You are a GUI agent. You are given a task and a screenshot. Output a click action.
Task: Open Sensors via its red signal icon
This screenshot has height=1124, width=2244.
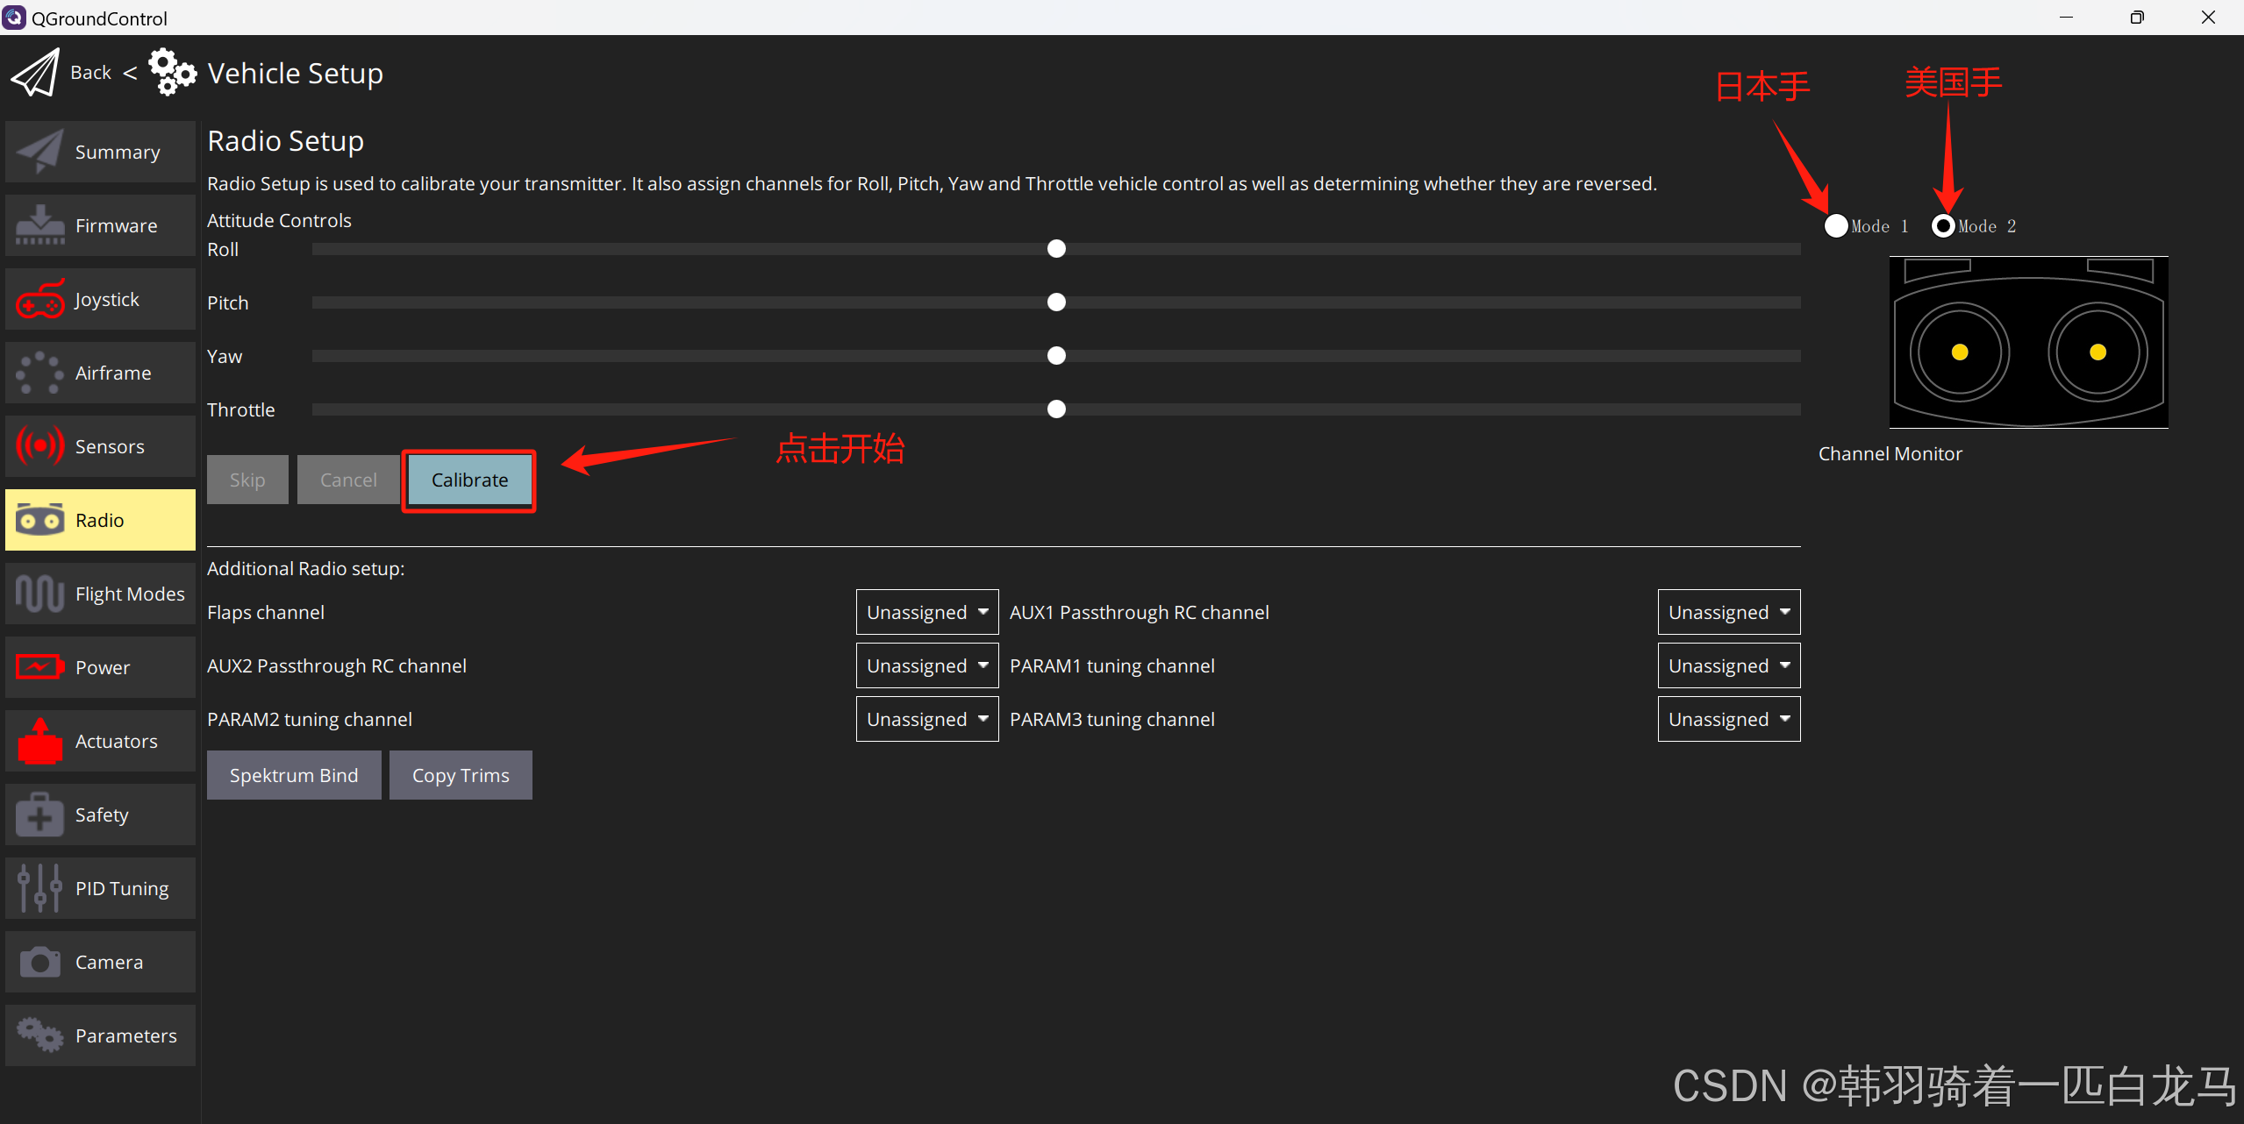(x=39, y=446)
